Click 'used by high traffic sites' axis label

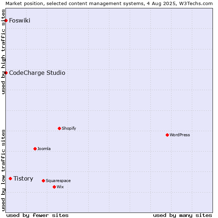point(3,52)
